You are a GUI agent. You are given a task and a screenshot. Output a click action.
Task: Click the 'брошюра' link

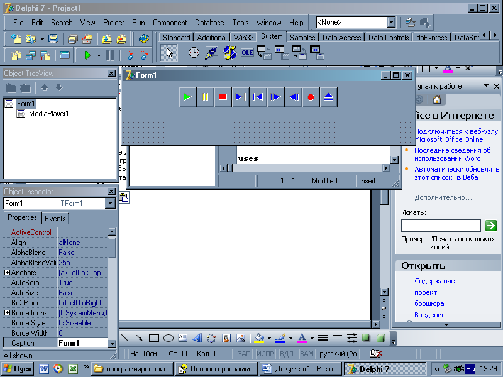tap(429, 303)
